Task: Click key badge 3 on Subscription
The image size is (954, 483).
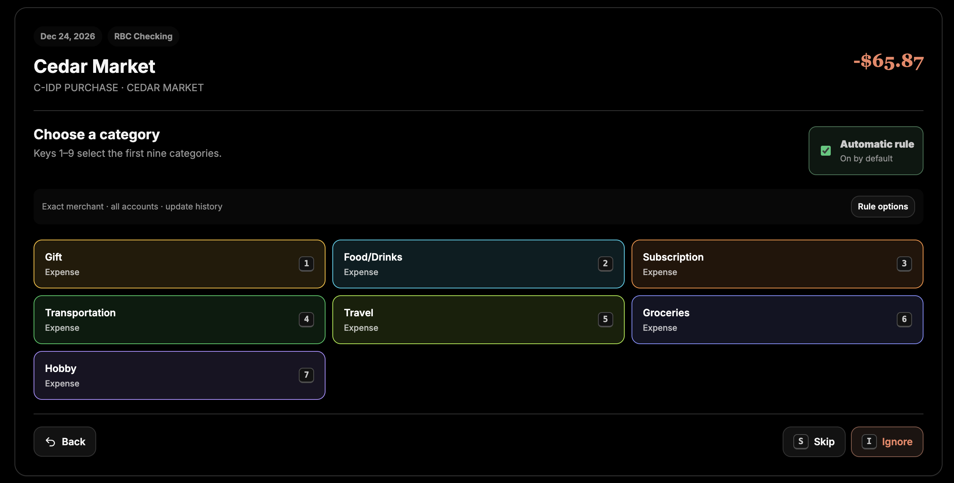Action: (904, 264)
